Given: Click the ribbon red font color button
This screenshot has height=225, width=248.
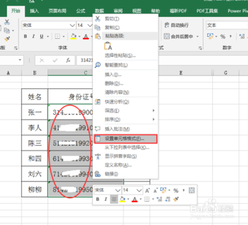Looking at the screenshot, I should (x=86, y=37).
